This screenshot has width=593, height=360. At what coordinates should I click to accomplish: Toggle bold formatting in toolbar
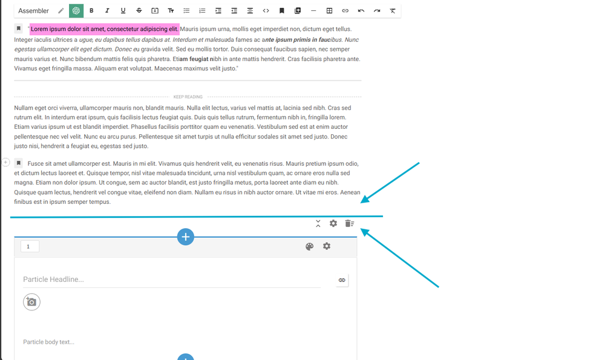click(91, 11)
